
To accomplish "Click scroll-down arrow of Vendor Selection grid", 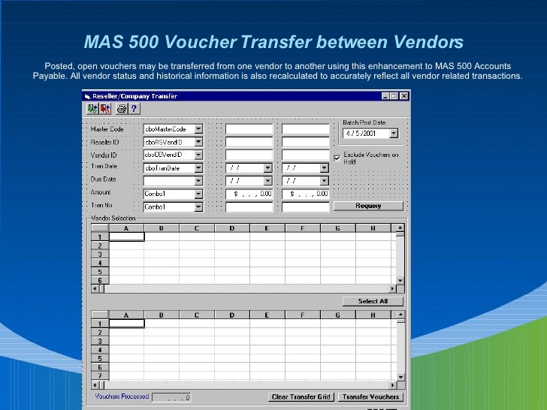I will coord(400,280).
